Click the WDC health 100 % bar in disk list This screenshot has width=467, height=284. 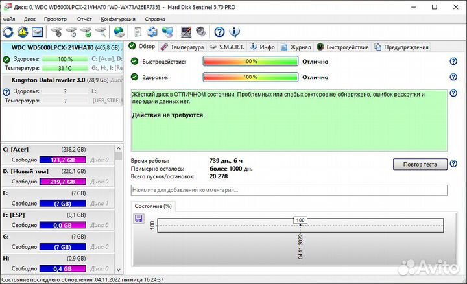66,59
